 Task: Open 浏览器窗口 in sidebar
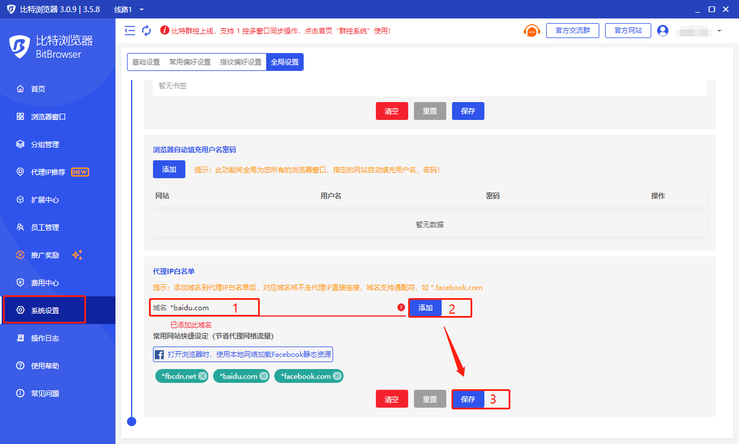tap(48, 116)
